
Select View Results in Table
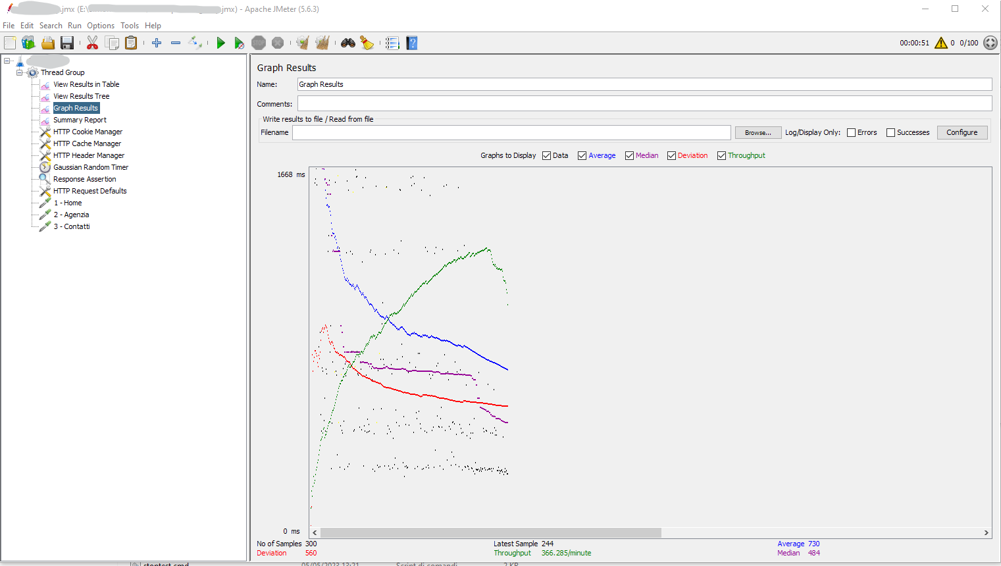click(x=86, y=84)
